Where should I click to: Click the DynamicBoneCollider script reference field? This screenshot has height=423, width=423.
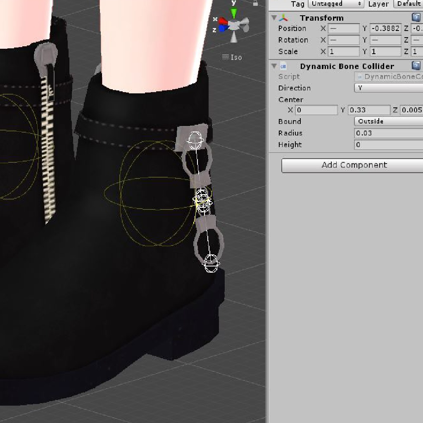tap(389, 77)
